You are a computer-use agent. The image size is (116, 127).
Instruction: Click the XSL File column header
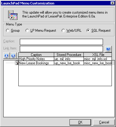click(x=98, y=55)
